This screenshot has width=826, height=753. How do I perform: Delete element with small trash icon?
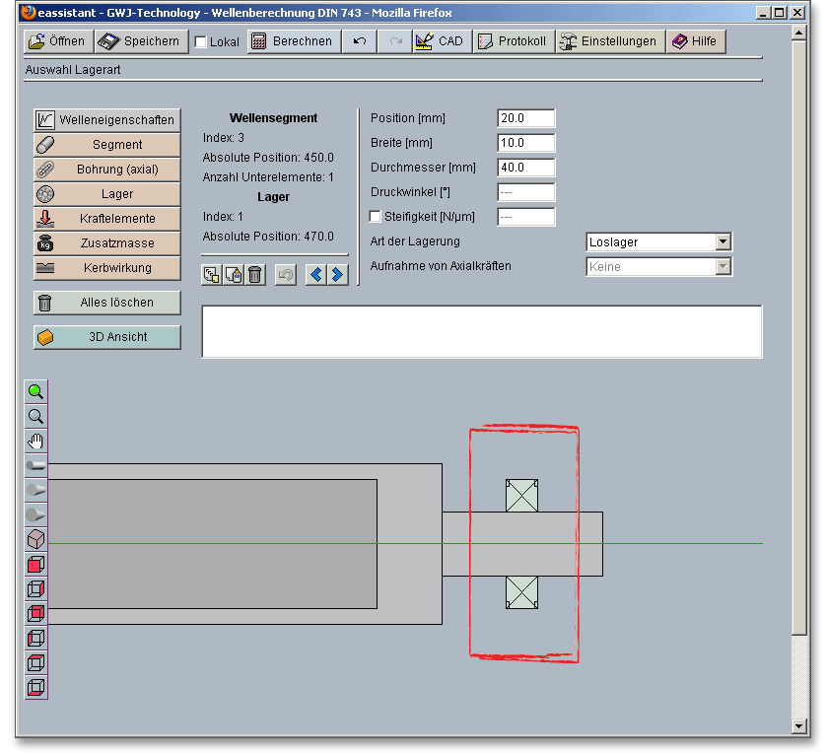255,274
